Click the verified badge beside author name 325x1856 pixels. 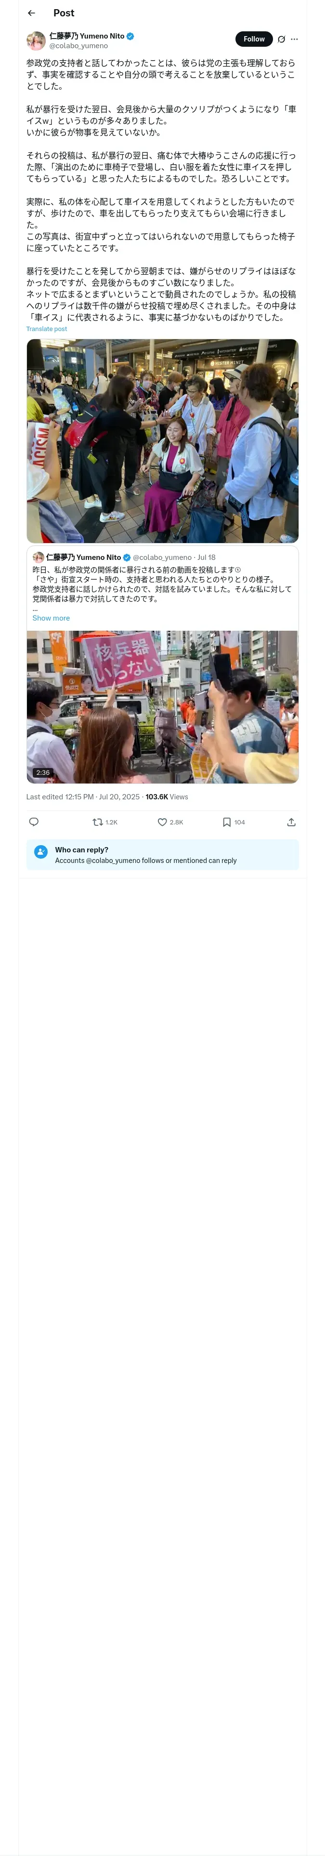tap(130, 36)
